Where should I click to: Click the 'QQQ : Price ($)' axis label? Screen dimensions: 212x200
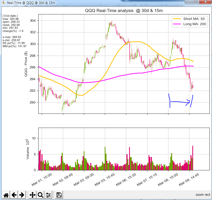point(26,64)
